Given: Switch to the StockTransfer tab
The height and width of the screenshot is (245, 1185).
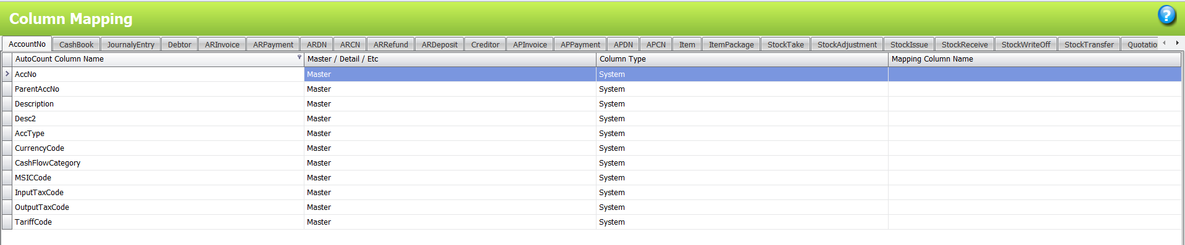Looking at the screenshot, I should (x=1089, y=44).
